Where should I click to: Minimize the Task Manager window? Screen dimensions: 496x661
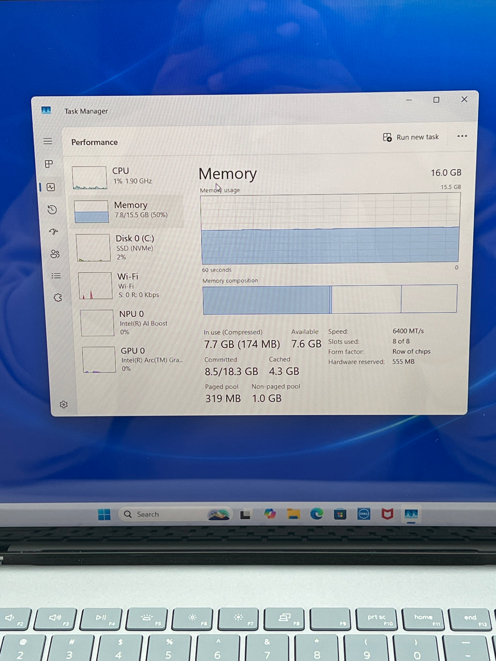(x=409, y=100)
